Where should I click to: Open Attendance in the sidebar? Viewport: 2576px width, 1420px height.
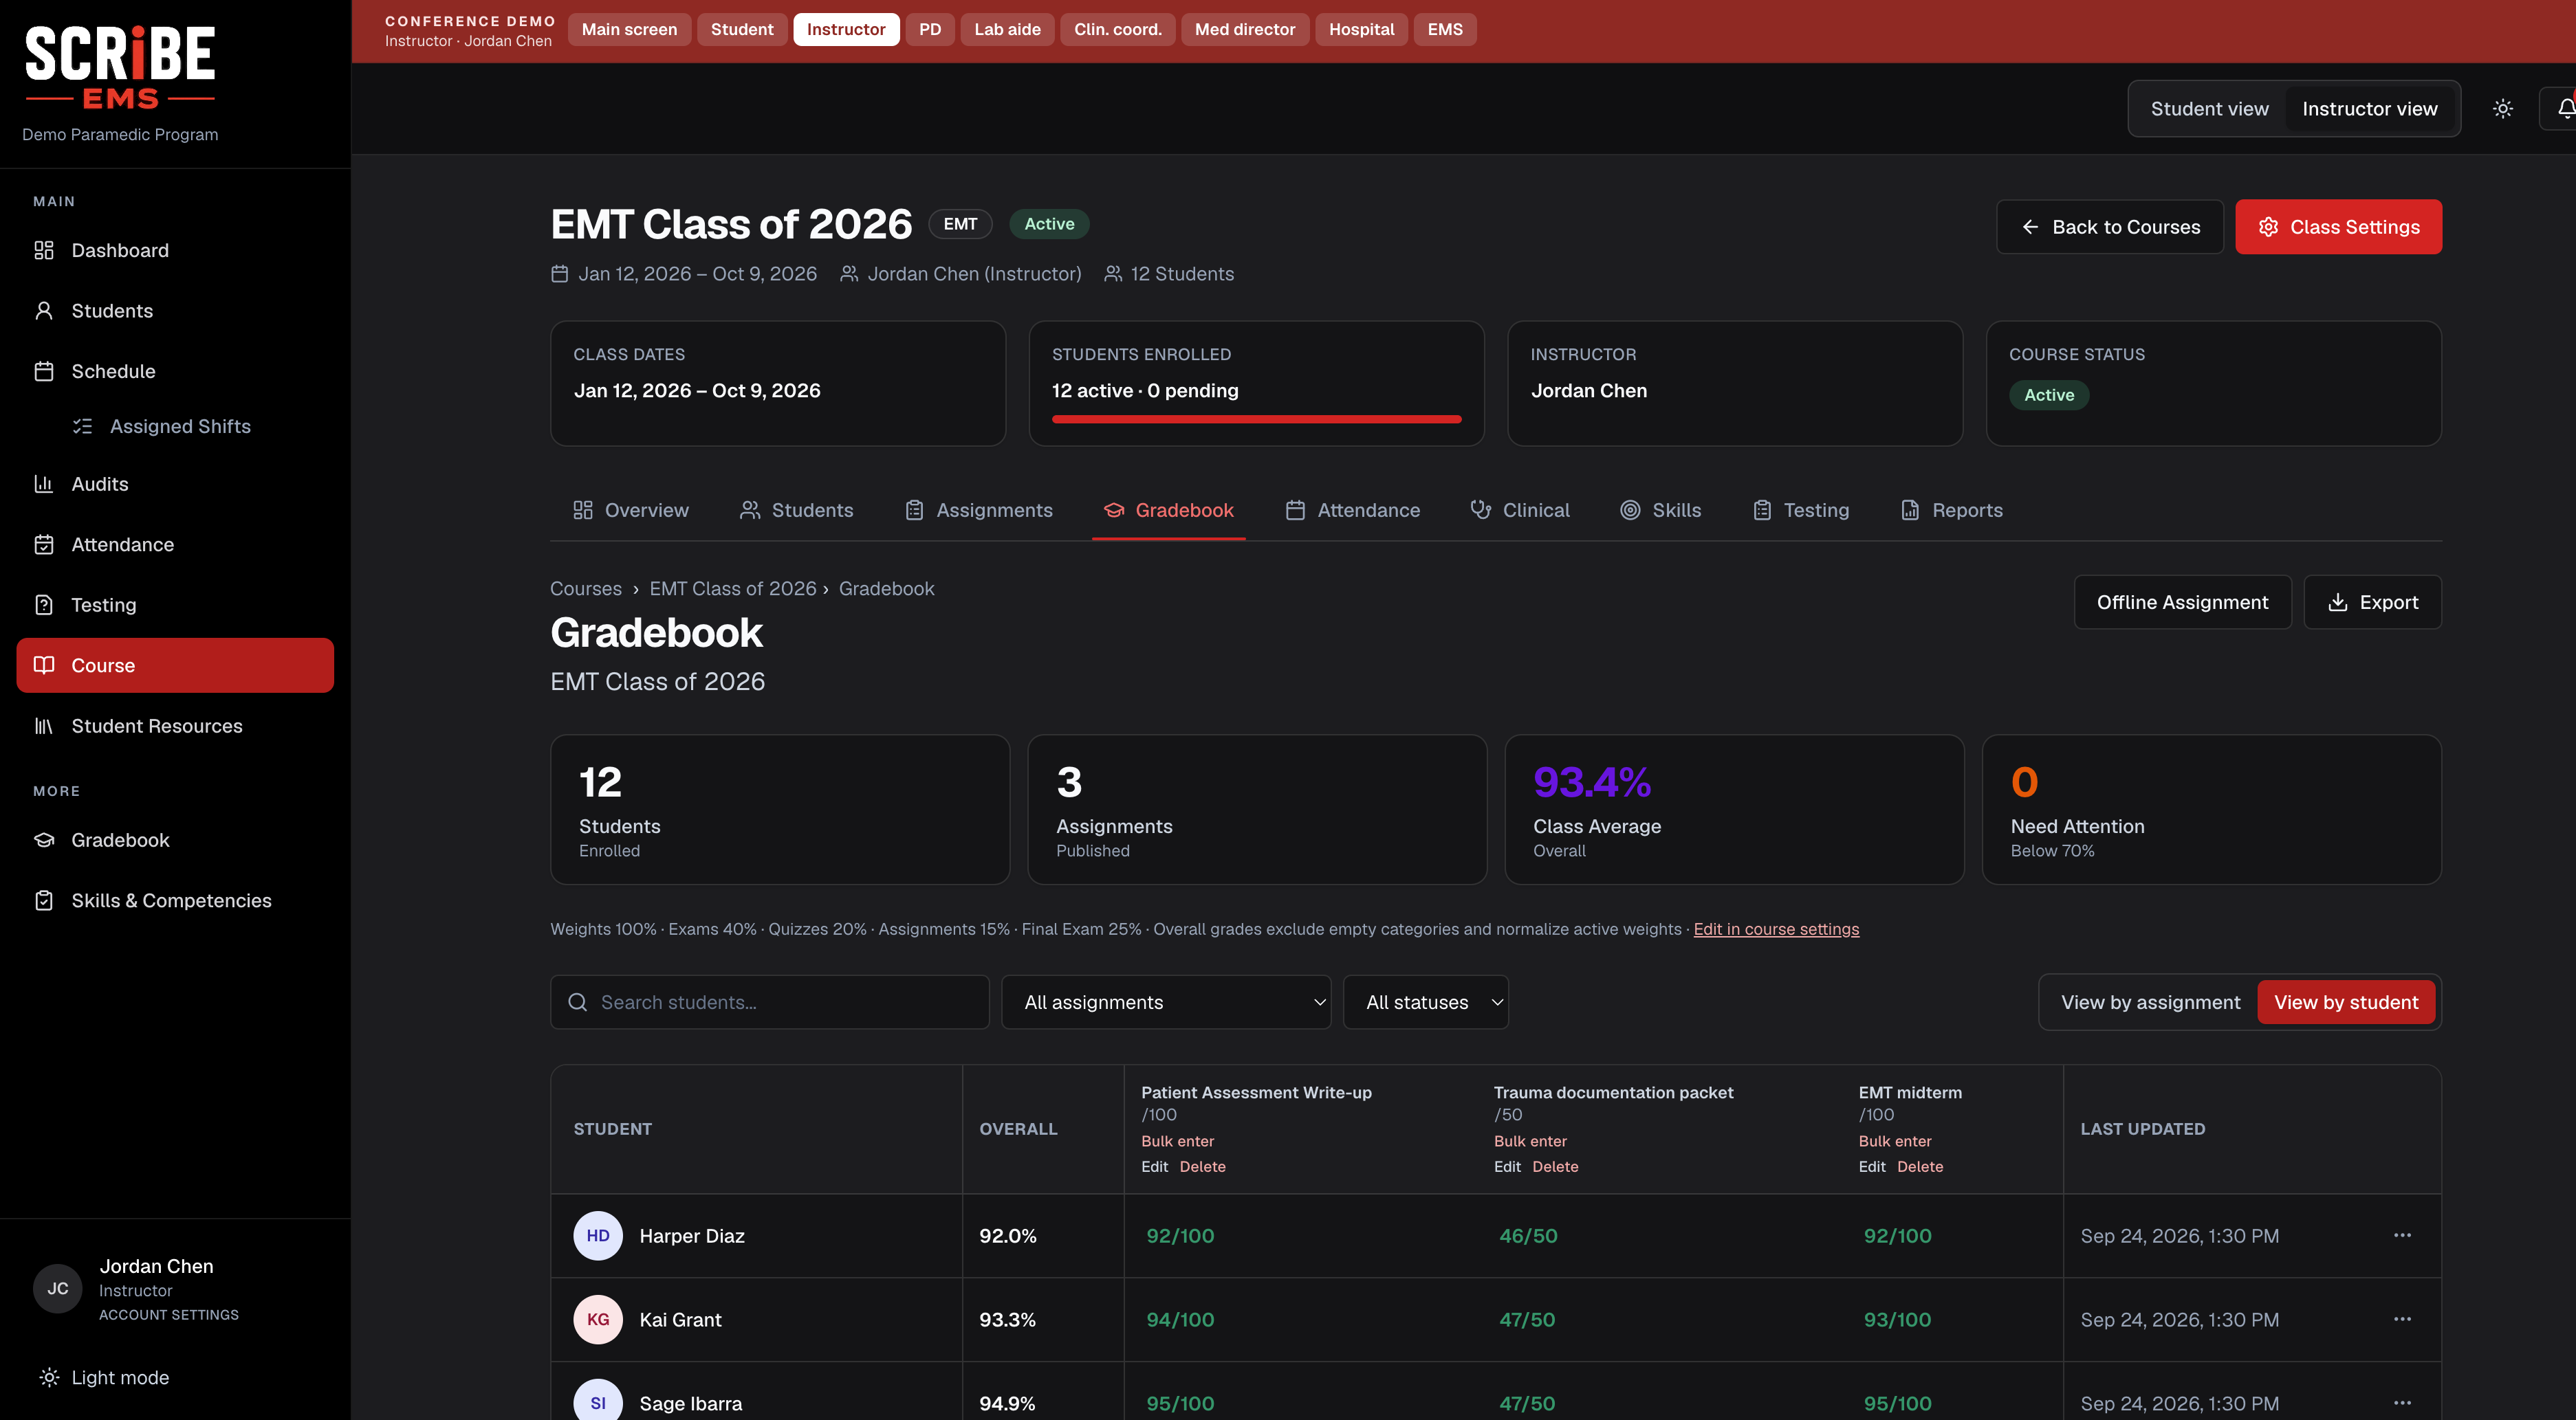point(175,544)
